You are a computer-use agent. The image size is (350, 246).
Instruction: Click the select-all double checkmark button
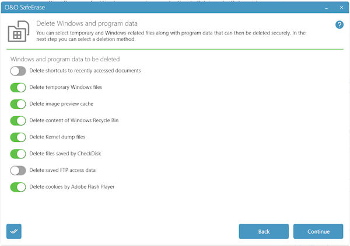(14, 231)
